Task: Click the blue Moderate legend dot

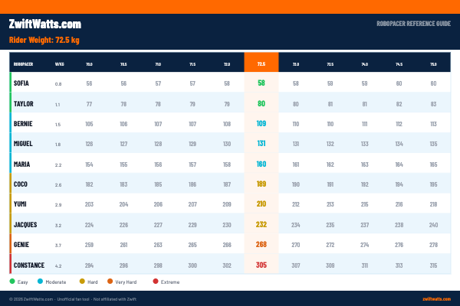Action: [x=40, y=282]
